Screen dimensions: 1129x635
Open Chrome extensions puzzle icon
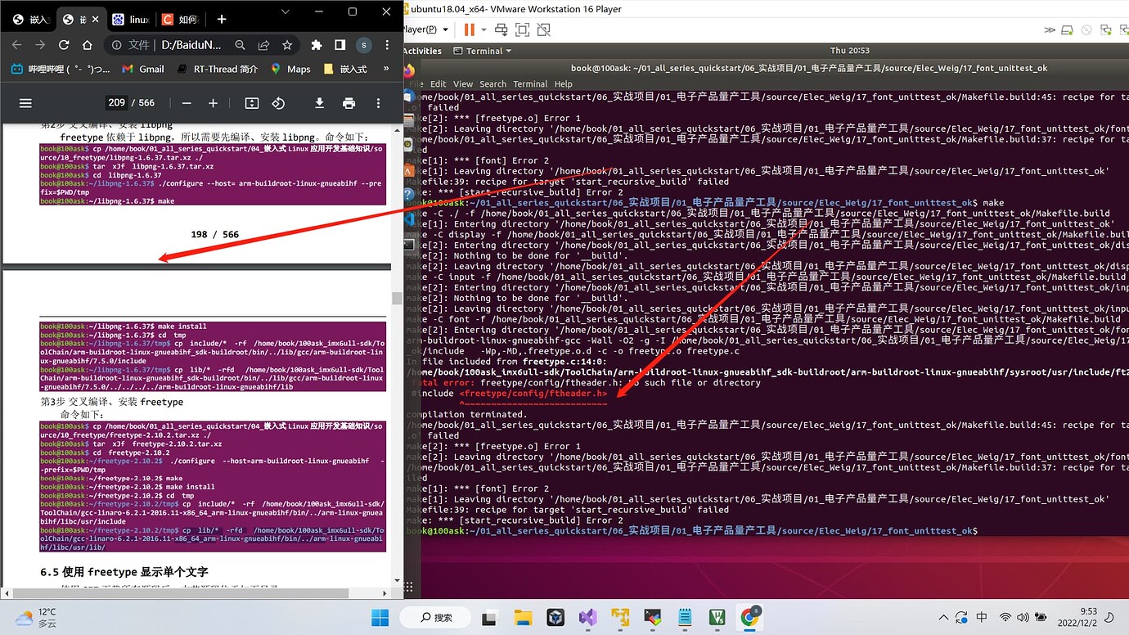point(317,45)
